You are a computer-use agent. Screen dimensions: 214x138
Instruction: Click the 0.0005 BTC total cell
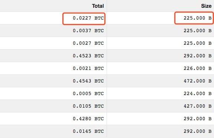coord(88,94)
